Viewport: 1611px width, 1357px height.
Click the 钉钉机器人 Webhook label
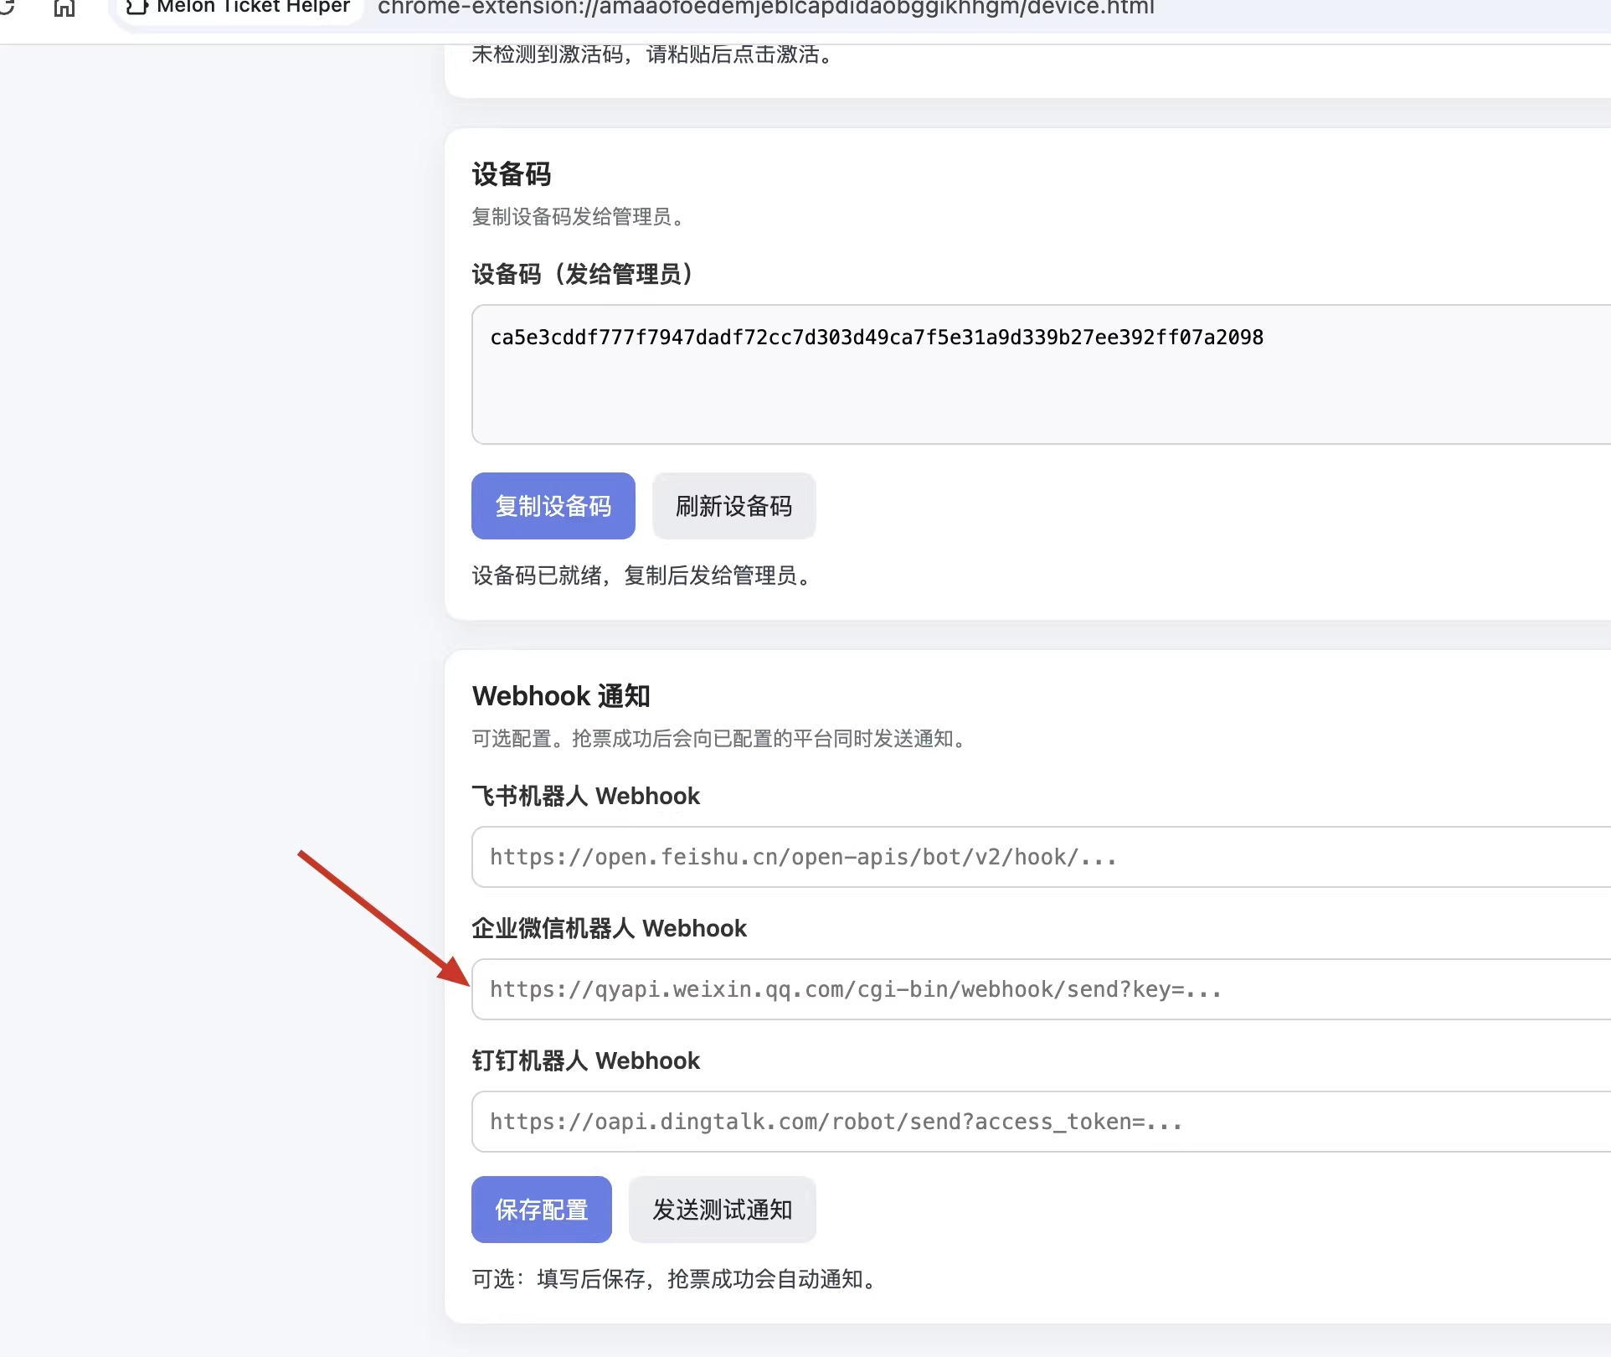[585, 1060]
